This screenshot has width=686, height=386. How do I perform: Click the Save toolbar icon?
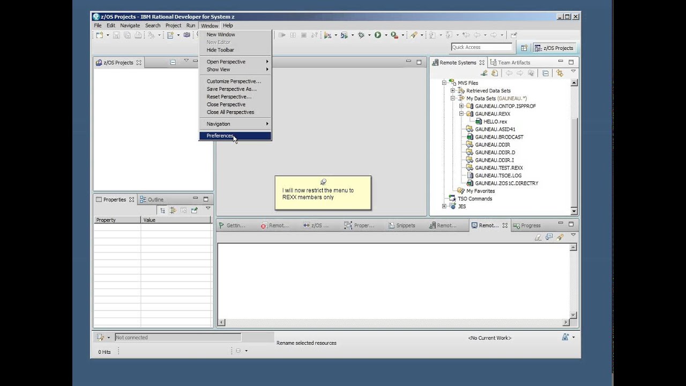click(116, 35)
